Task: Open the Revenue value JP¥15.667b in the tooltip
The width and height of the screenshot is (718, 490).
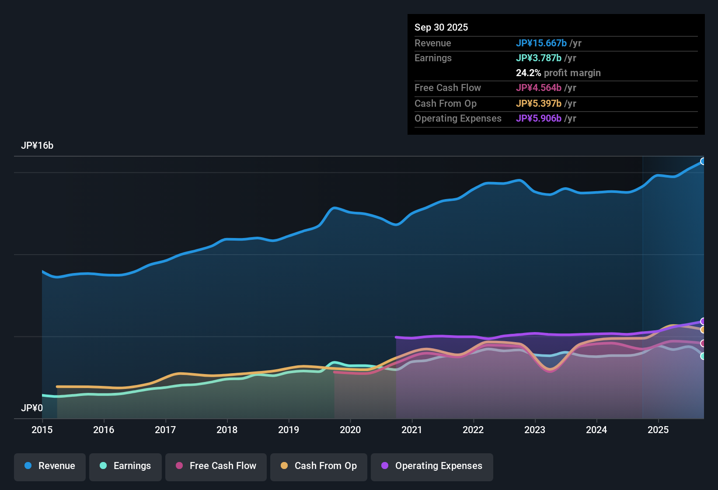Action: click(542, 43)
